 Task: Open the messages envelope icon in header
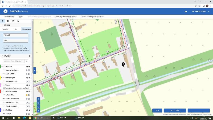pos(186,11)
